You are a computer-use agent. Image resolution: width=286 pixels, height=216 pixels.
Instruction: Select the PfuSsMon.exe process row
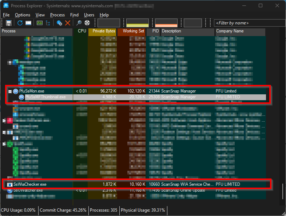[x=136, y=91]
